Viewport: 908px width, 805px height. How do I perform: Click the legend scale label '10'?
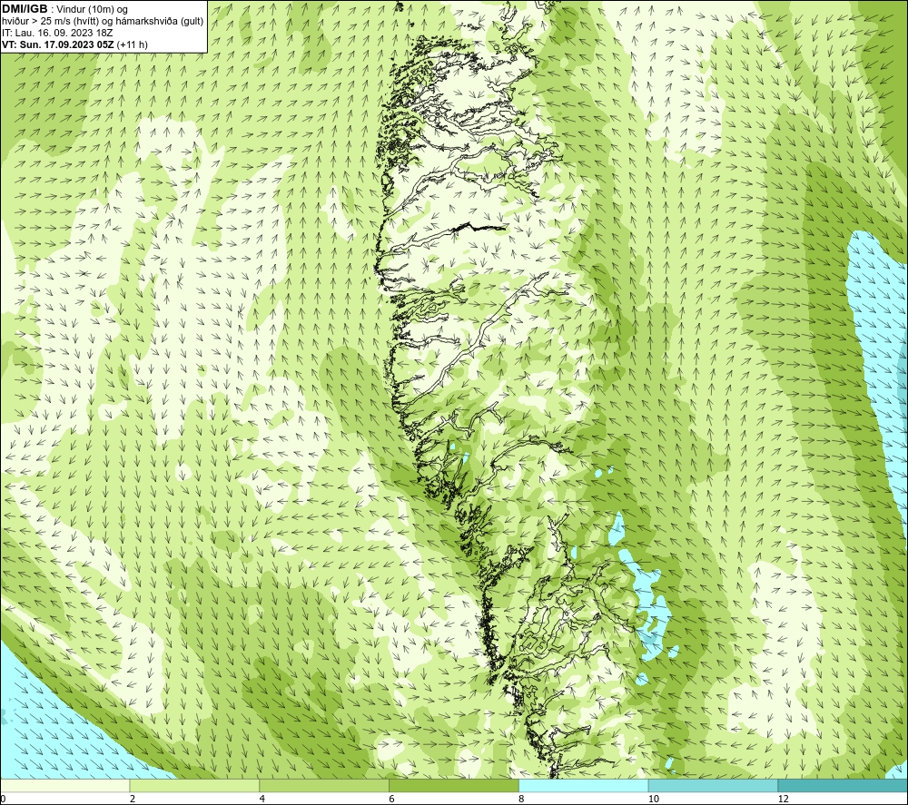click(654, 800)
